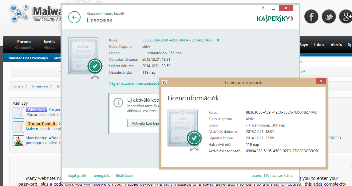Click MalwareHunter's avatar in Mini Spy
This screenshot has height=186, width=352.
coord(18,127)
